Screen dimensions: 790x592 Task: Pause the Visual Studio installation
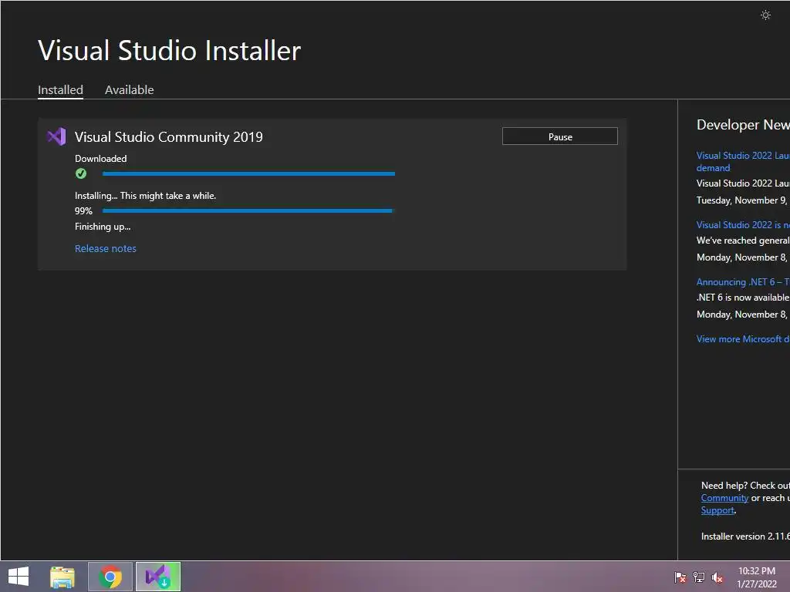[560, 136]
